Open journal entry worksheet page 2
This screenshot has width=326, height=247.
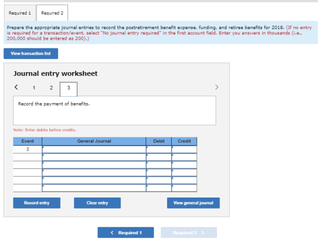click(x=51, y=88)
